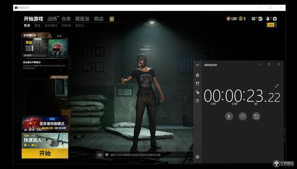Viewport: 297px width, 169px height.
Task: Click the 00:00:23.22 stopwatch time display
Action: coord(242,96)
